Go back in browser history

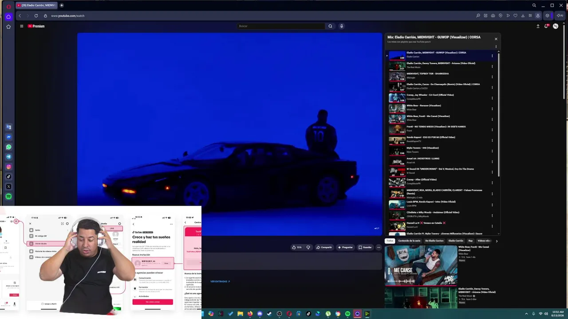[20, 16]
